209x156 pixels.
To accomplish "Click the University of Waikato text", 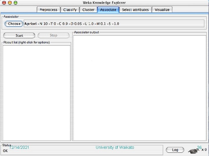I will 115,147.
